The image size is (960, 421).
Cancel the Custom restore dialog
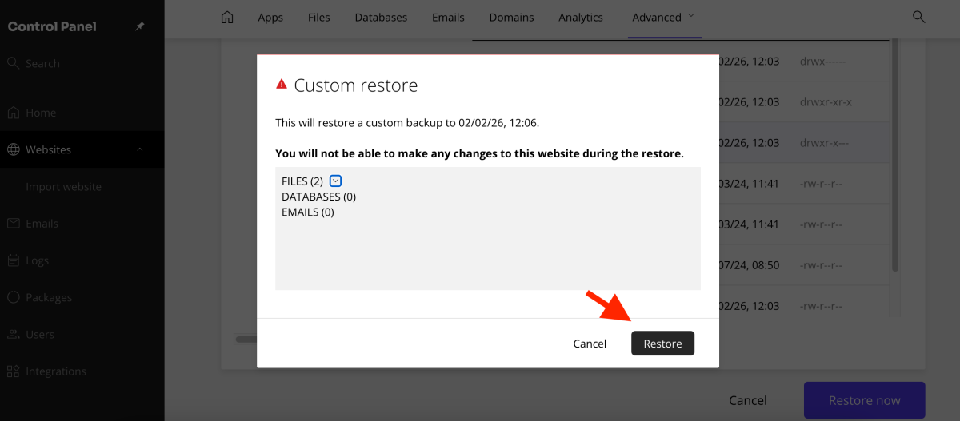590,344
